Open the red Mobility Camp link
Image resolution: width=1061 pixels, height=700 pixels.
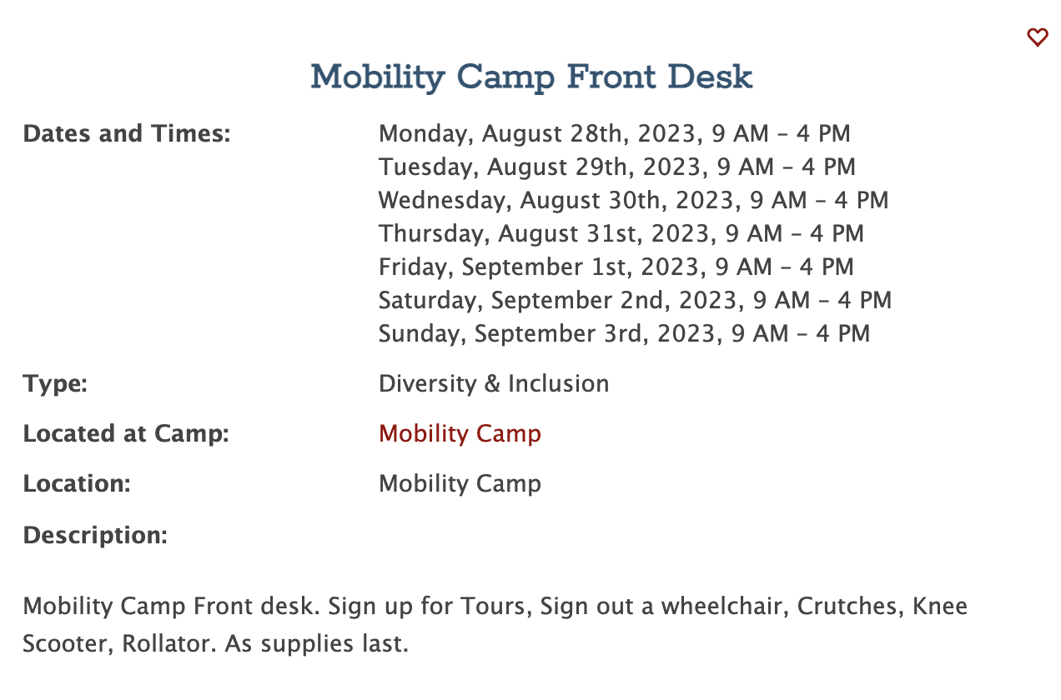coord(460,433)
